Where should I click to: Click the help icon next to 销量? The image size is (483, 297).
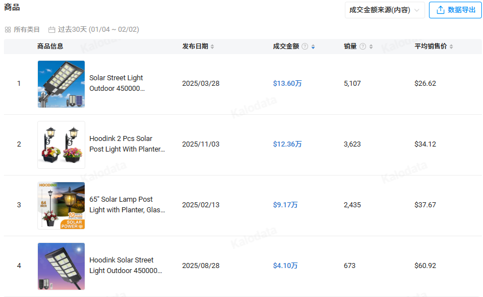click(363, 47)
